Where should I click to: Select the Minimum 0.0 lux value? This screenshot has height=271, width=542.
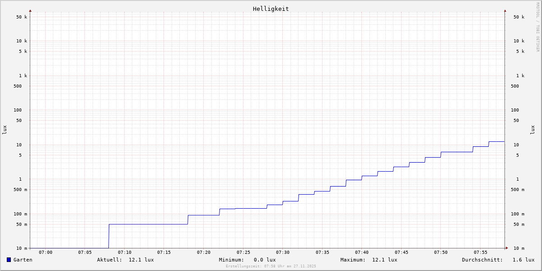(264, 260)
